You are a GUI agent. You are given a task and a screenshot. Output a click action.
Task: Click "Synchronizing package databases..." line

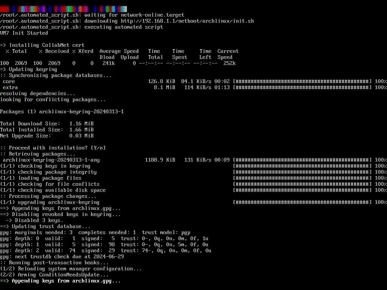point(56,76)
